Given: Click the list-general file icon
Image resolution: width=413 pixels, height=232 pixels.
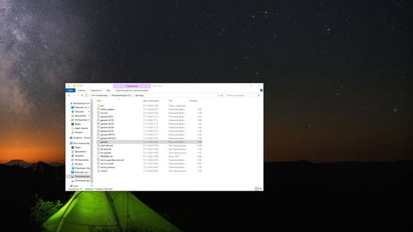Looking at the screenshot, I should coord(99,153).
